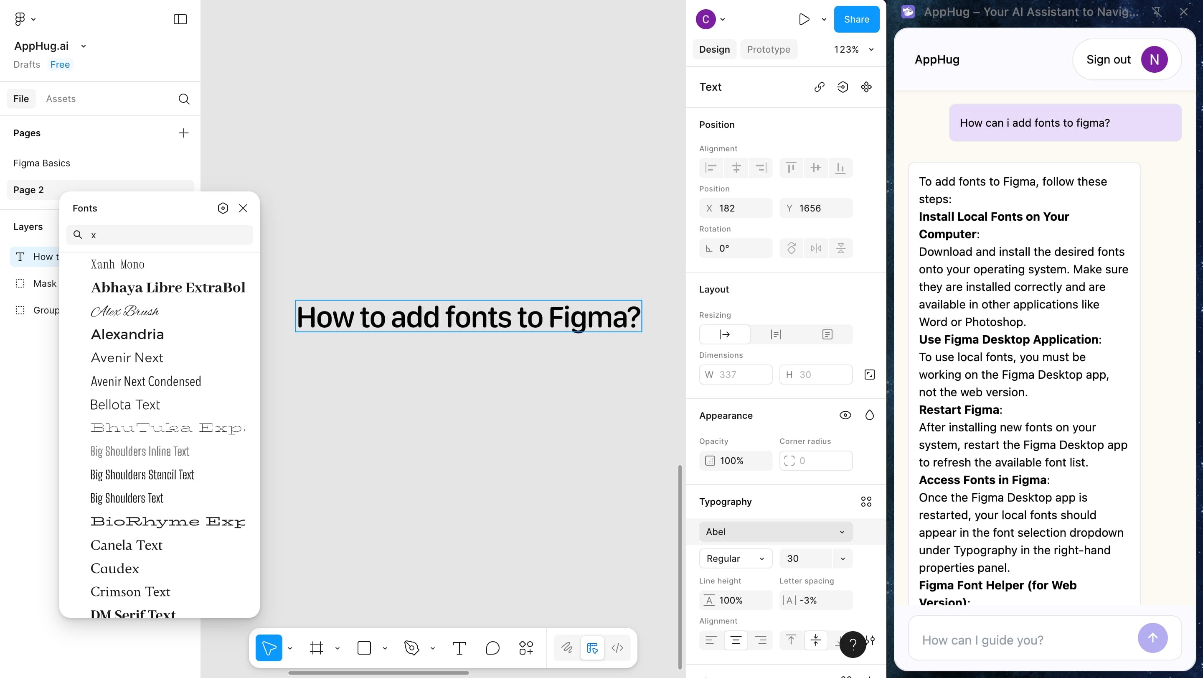Image resolution: width=1203 pixels, height=678 pixels.
Task: Open text styles icon in Typography
Action: click(866, 501)
